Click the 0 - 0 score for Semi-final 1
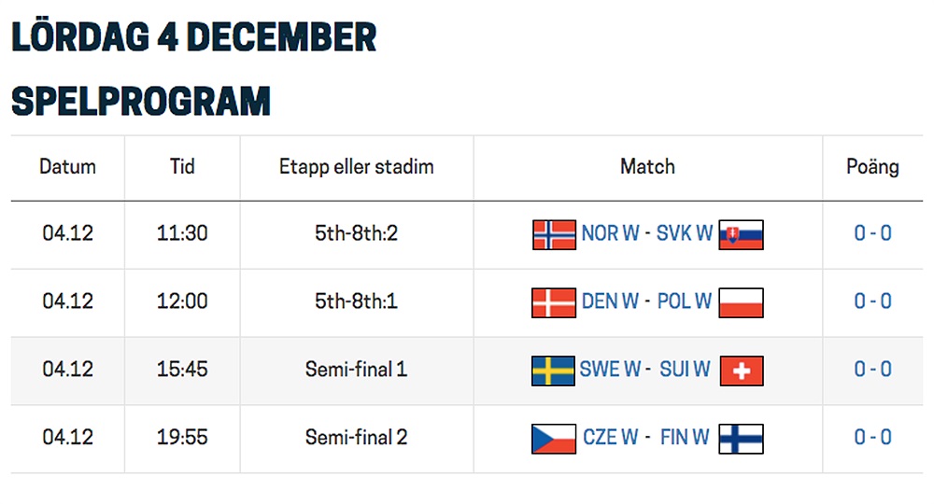Viewport: 934px width, 504px height. pyautogui.click(x=872, y=369)
